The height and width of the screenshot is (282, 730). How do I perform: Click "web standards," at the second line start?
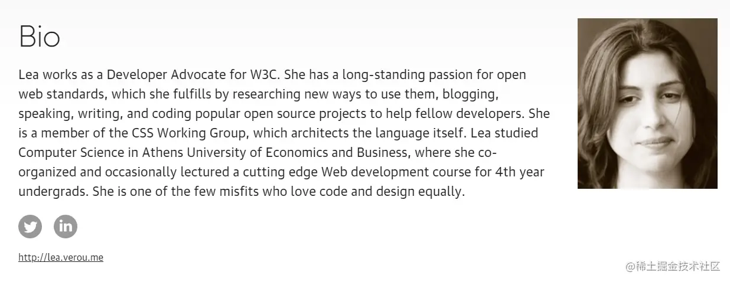click(x=62, y=94)
